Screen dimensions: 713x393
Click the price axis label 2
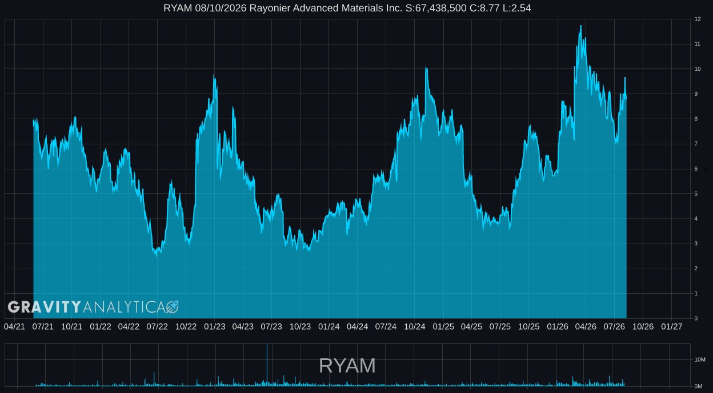pyautogui.click(x=696, y=269)
